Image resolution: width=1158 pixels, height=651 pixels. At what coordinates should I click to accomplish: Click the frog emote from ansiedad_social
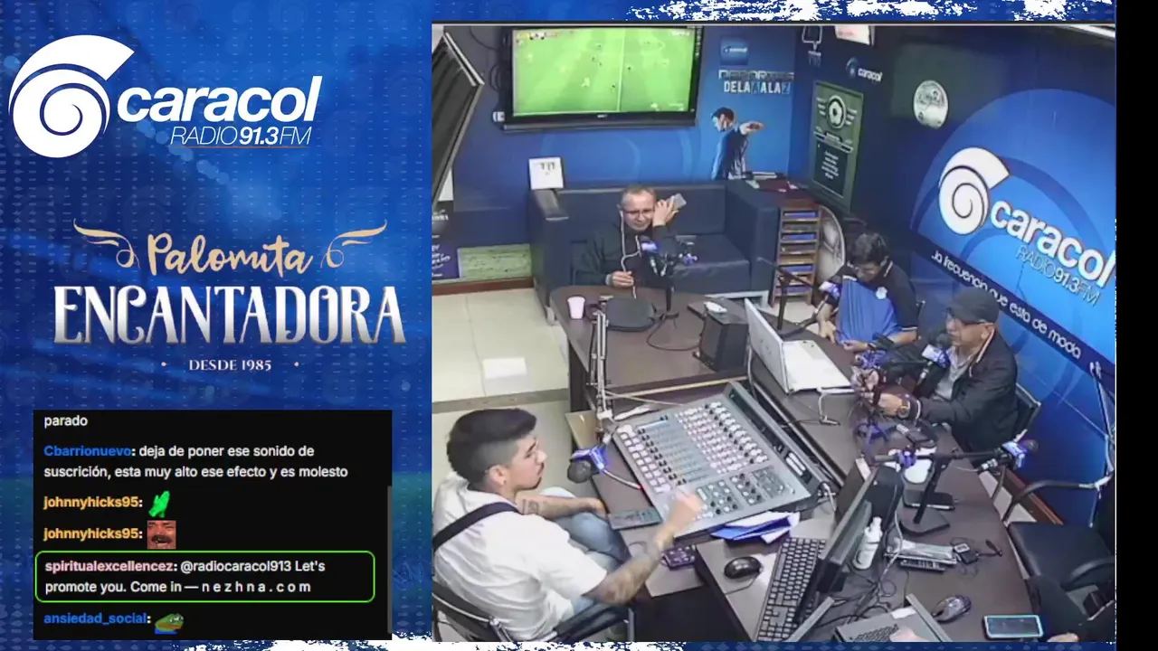[168, 622]
